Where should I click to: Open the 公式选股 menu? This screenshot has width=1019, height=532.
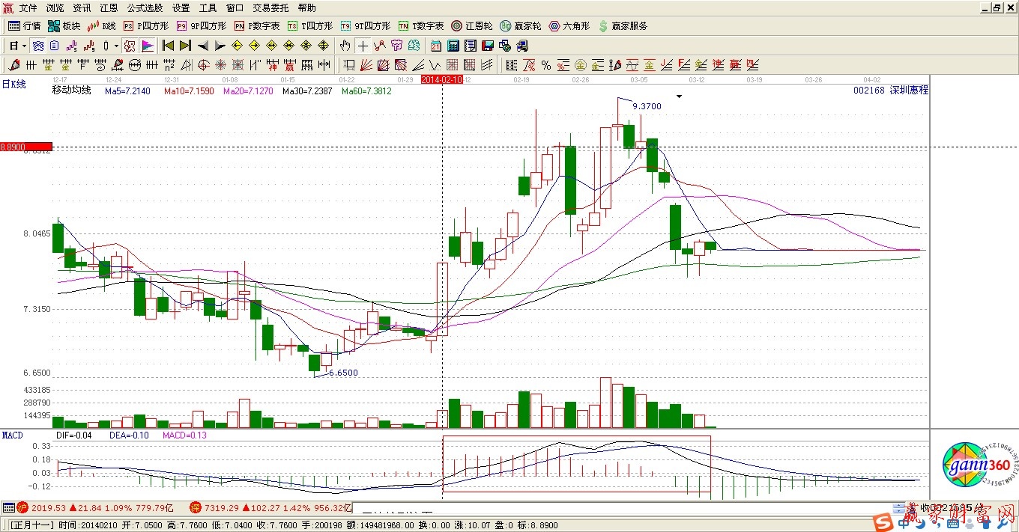[x=145, y=8]
